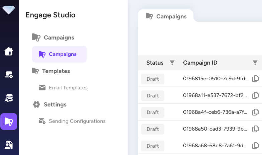Viewport: 262px width, 155px height.
Task: Click the diamond logo icon
Action: (9, 9)
